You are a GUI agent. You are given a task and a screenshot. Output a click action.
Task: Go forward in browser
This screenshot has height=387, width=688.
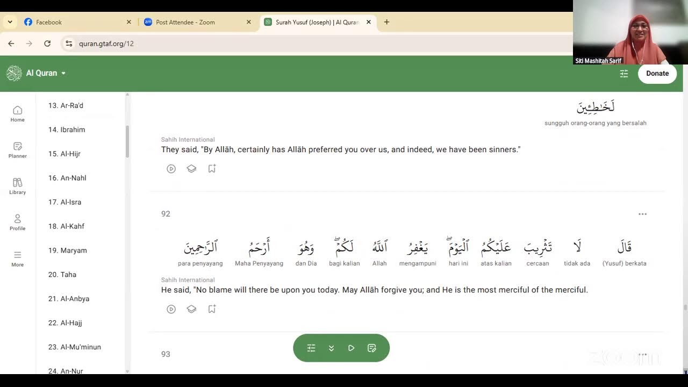pyautogui.click(x=29, y=44)
